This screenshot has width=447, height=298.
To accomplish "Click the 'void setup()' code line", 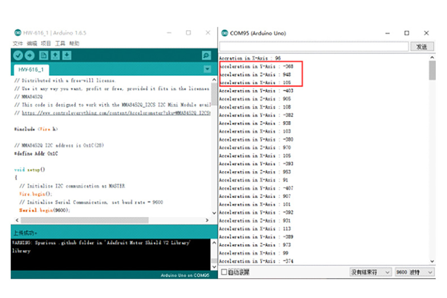I will (x=30, y=169).
